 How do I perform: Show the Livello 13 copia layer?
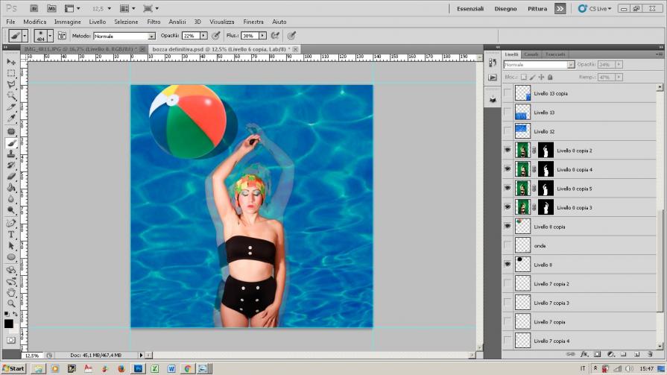[508, 93]
